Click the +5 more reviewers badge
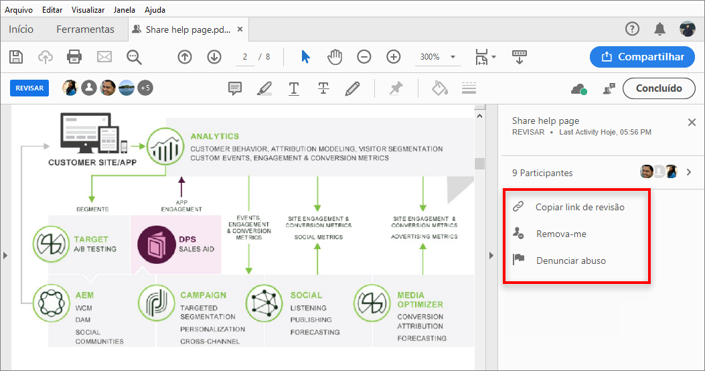Screen dimensions: 705x371 click(x=145, y=88)
